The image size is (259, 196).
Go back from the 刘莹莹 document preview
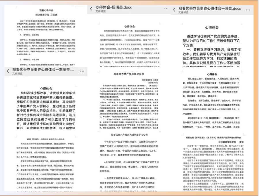[x=8, y=71]
